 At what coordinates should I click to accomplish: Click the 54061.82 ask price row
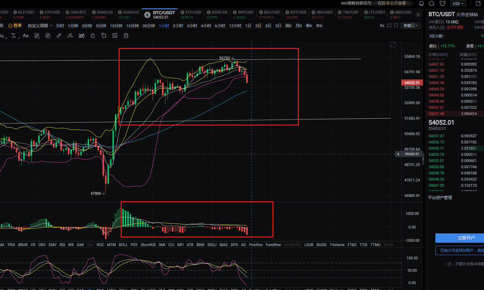454,64
